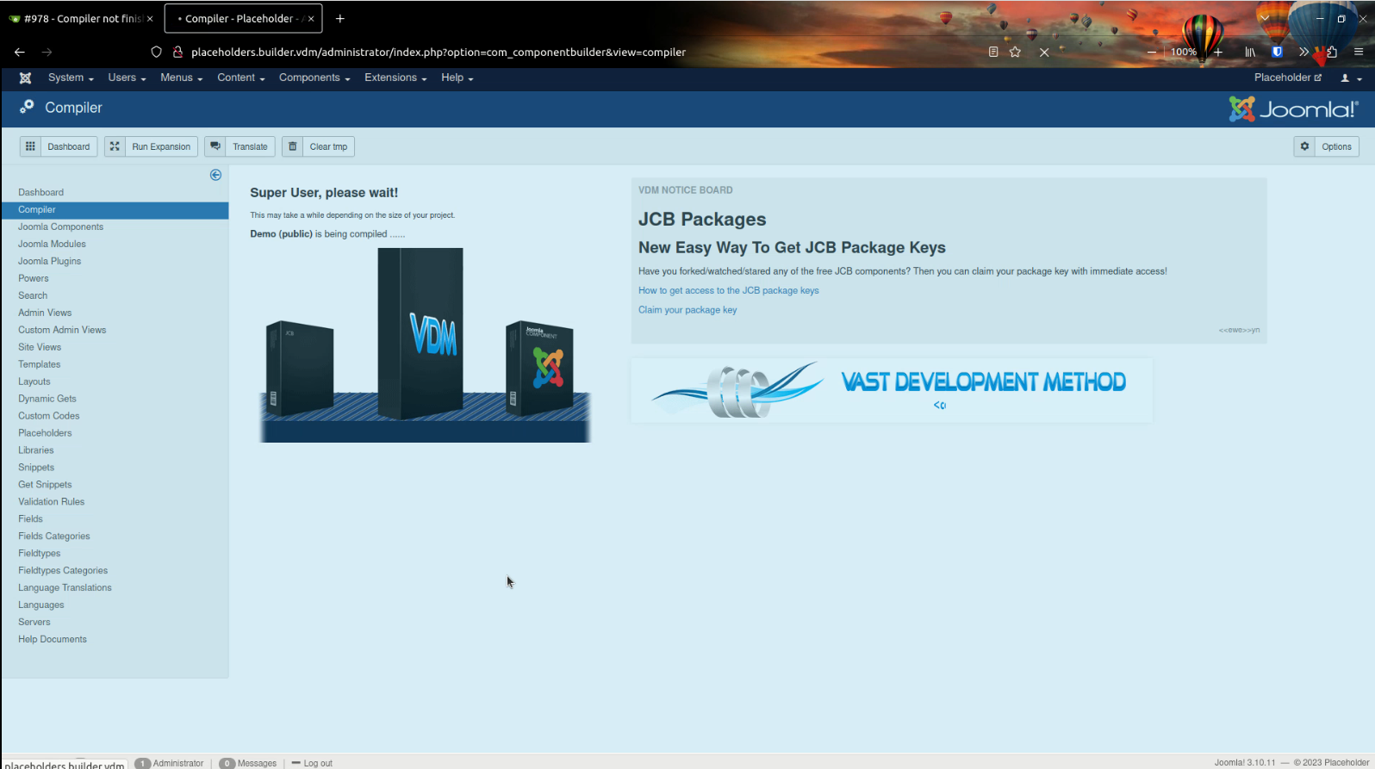The image size is (1375, 769).
Task: List all tabs dropdown chevron
Action: point(1265,18)
